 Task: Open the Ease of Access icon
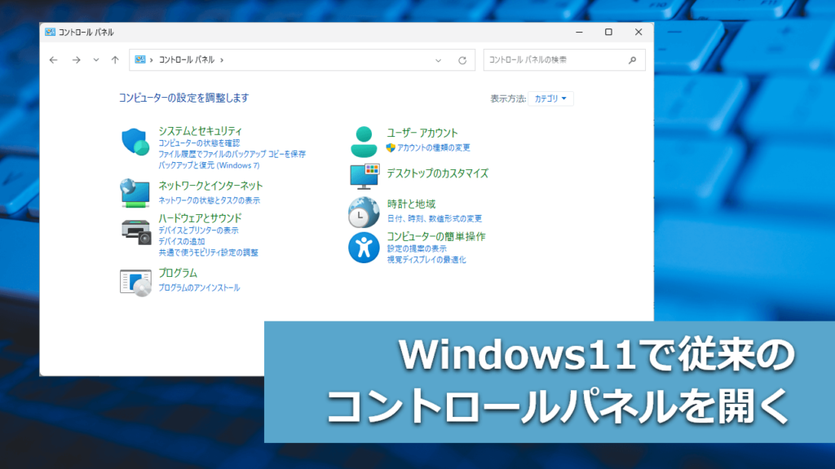[x=363, y=248]
